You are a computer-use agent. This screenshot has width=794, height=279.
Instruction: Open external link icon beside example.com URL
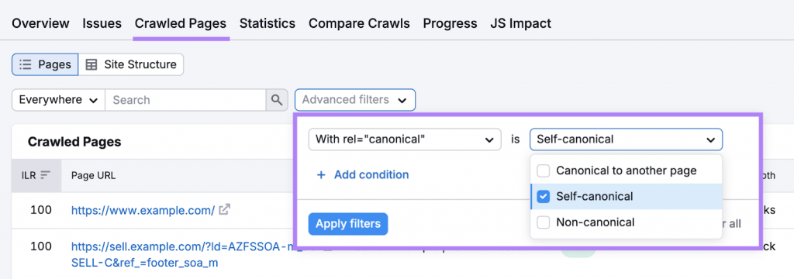pyautogui.click(x=225, y=209)
